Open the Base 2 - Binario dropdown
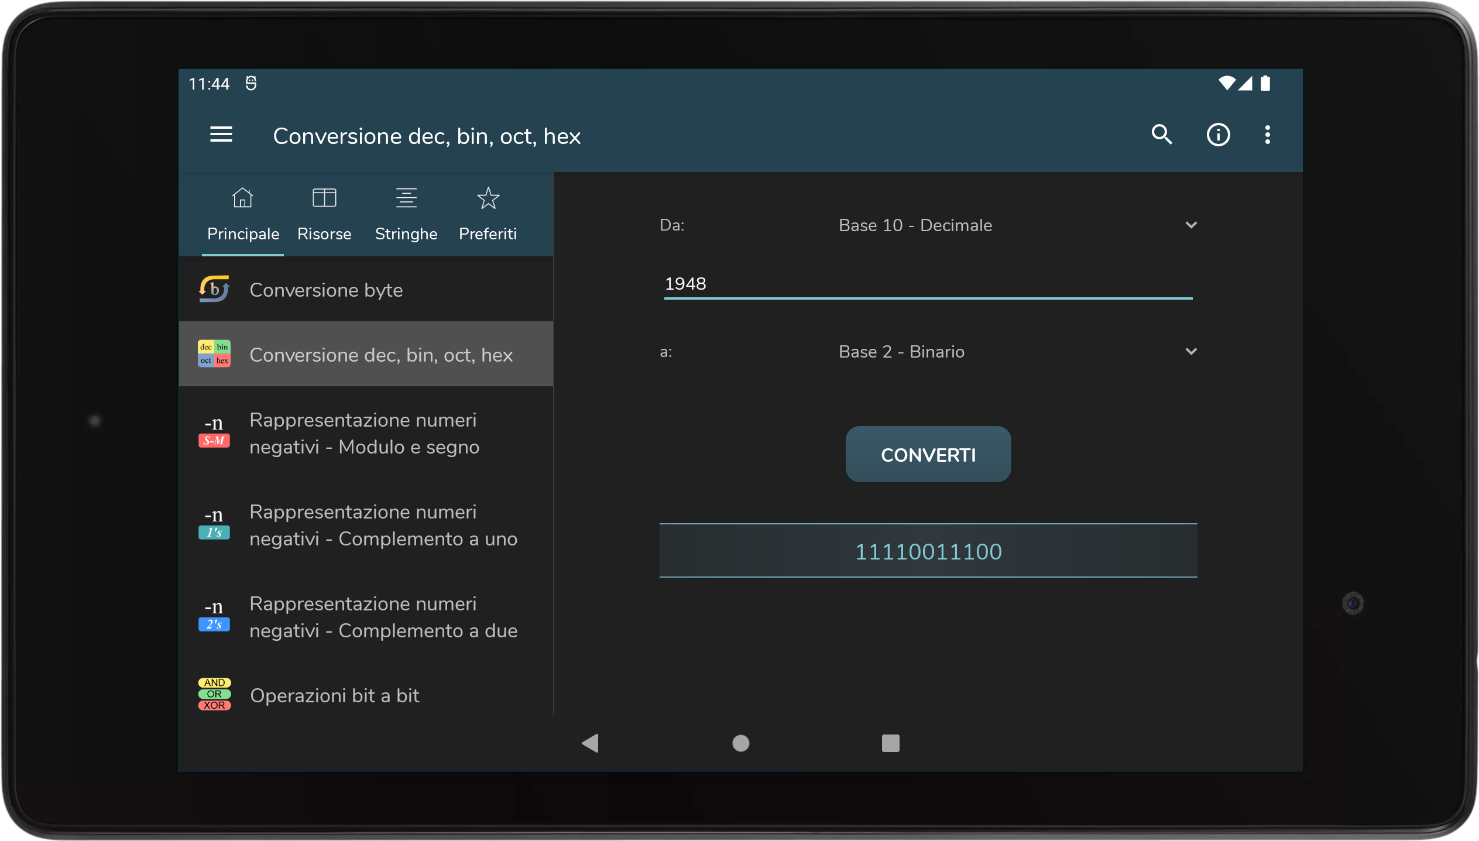The height and width of the screenshot is (841, 1479). tap(1017, 352)
